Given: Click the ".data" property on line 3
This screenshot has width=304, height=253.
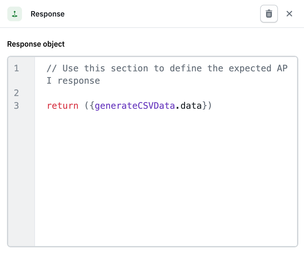Looking at the screenshot, I should pyautogui.click(x=191, y=106).
